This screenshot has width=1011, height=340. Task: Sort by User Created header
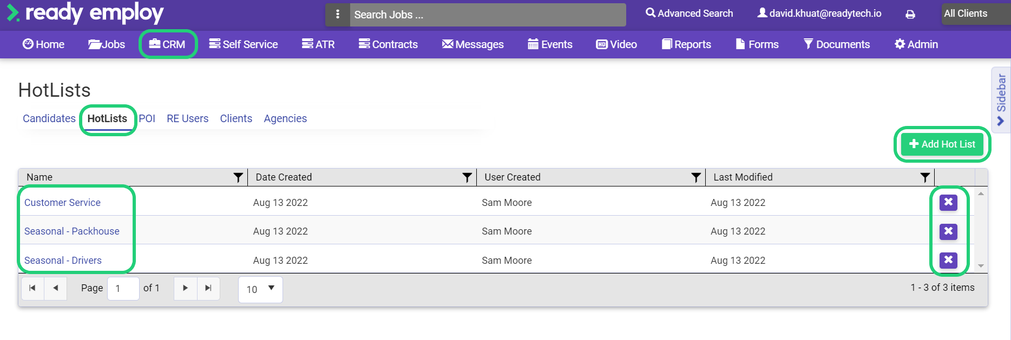point(512,177)
